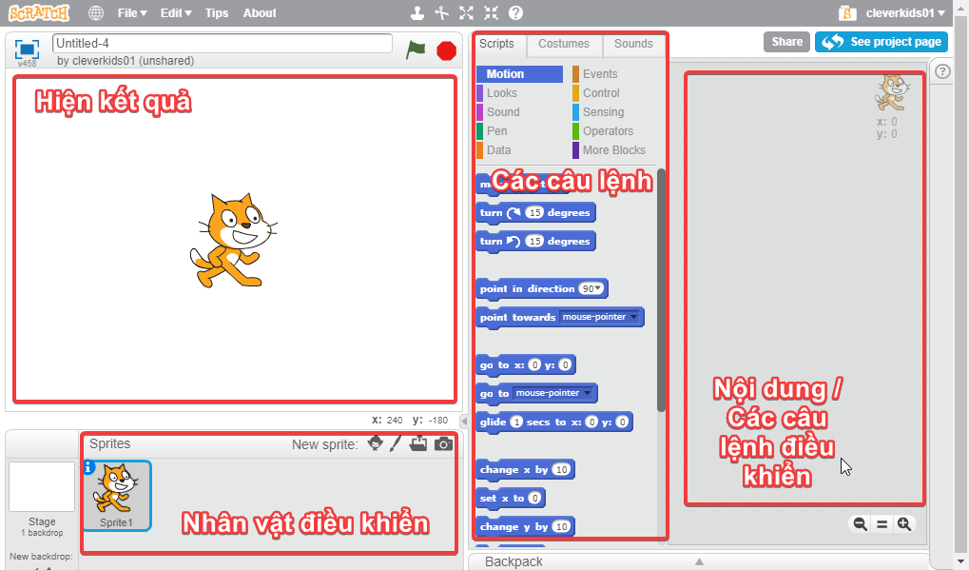Start the project with the green flag
This screenshot has height=570, width=969.
pyautogui.click(x=416, y=49)
